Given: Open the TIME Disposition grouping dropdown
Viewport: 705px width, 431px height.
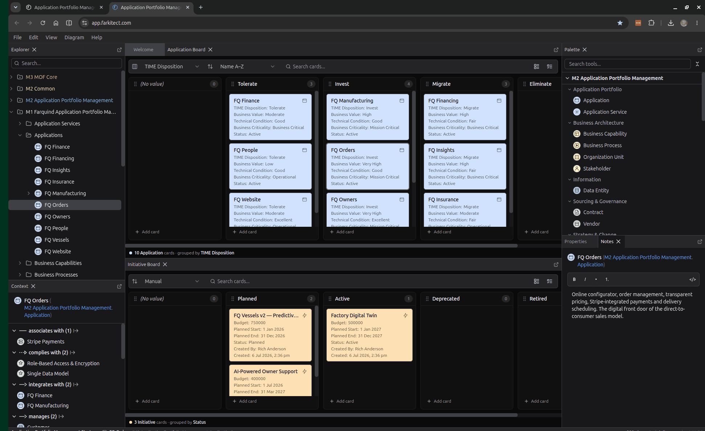Looking at the screenshot, I should tap(172, 67).
